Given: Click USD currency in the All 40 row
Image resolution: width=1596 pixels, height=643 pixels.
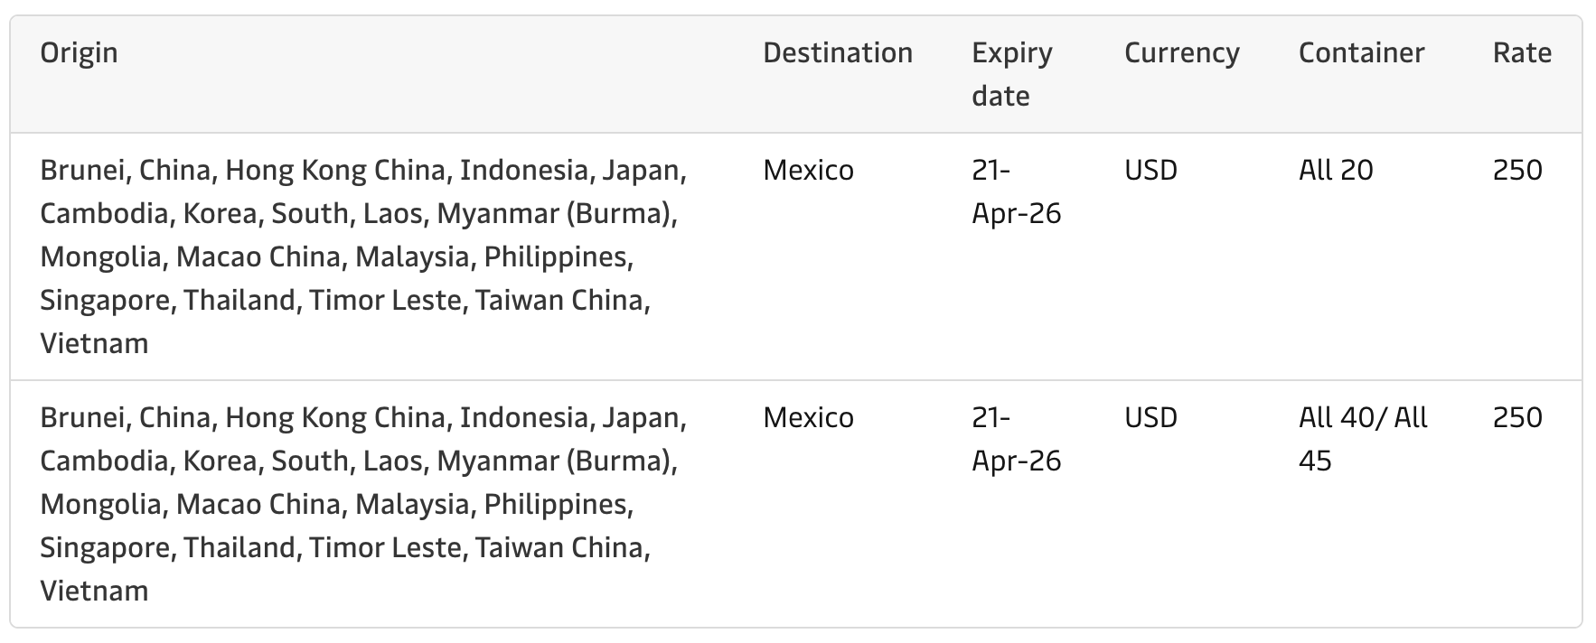Looking at the screenshot, I should [1150, 418].
